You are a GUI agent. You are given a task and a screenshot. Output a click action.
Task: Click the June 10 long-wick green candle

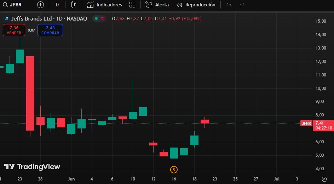[133, 115]
